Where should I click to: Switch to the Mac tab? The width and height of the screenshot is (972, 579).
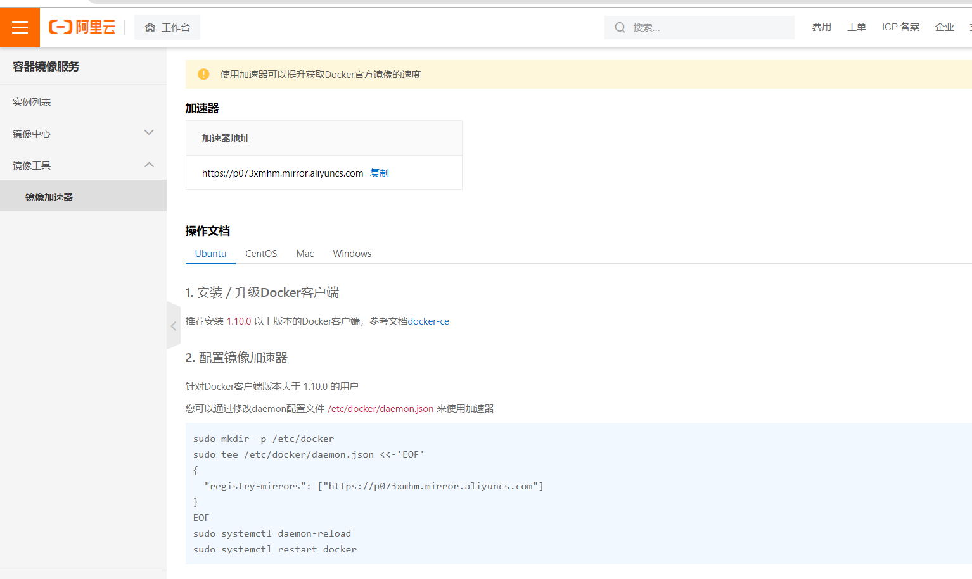click(x=305, y=253)
